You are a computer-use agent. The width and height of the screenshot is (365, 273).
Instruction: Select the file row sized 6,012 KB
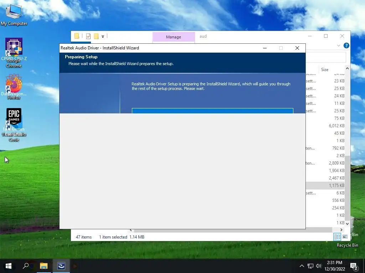[325, 125]
